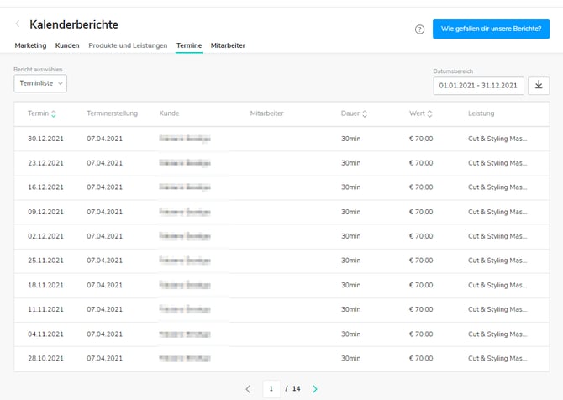Open the Datumsbereich date range picker
The image size is (563, 400).
479,85
